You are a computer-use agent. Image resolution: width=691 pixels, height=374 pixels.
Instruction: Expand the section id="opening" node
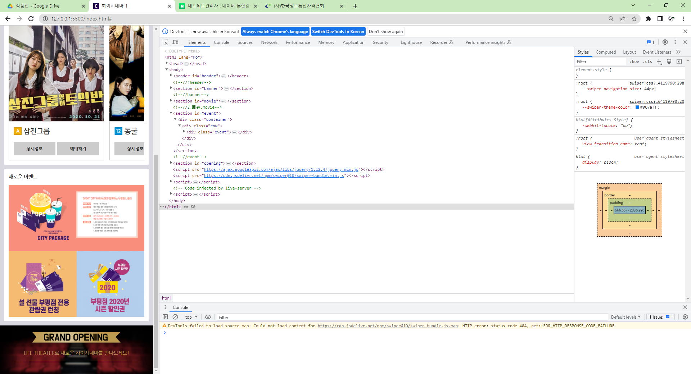(171, 163)
